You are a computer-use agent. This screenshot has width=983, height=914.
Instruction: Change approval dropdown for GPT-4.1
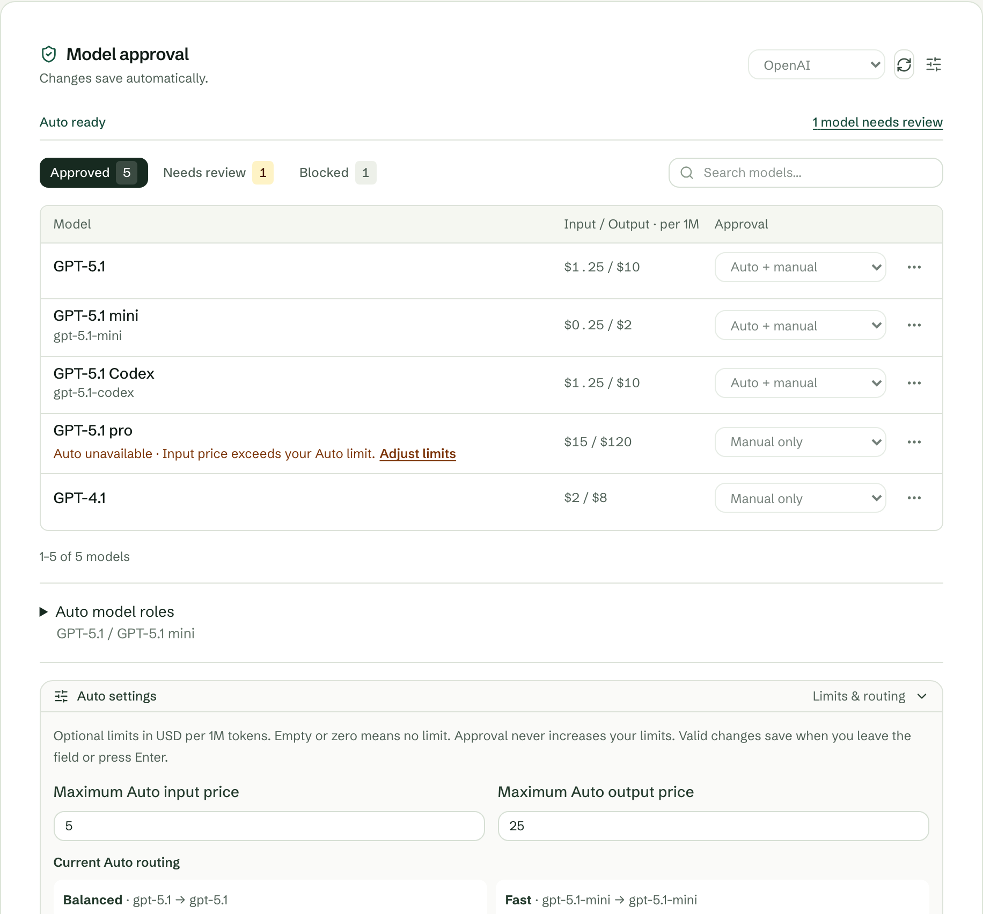pyautogui.click(x=800, y=498)
